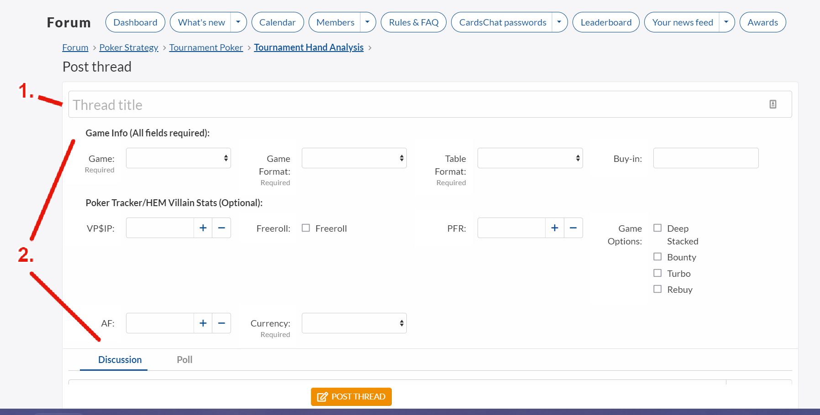The height and width of the screenshot is (415, 820).
Task: Switch to the Poll tab
Action: click(x=184, y=360)
